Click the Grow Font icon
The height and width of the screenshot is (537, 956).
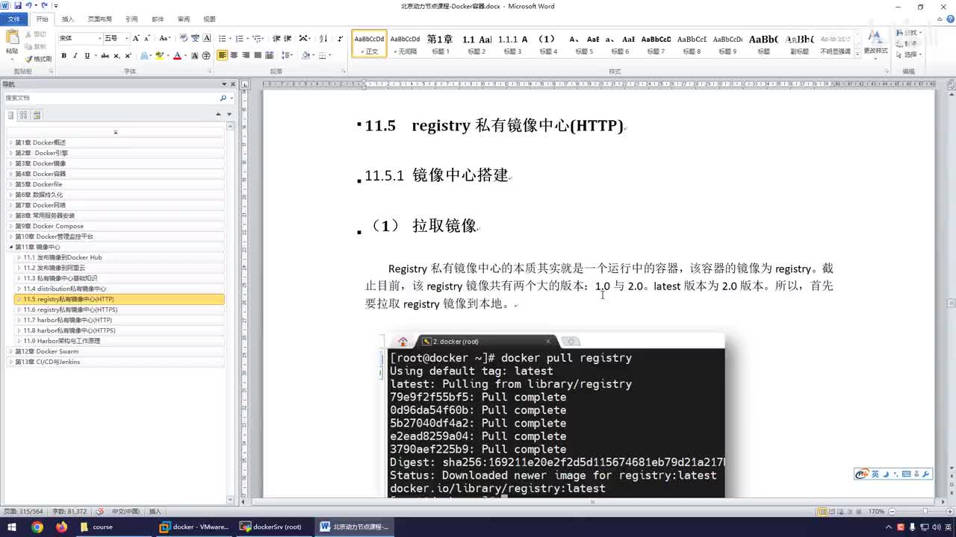point(136,38)
